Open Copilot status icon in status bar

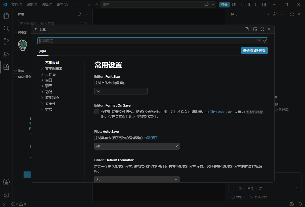pyautogui.click(x=292, y=204)
